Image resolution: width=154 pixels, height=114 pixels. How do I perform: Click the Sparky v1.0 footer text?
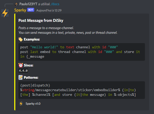[x=33, y=104]
